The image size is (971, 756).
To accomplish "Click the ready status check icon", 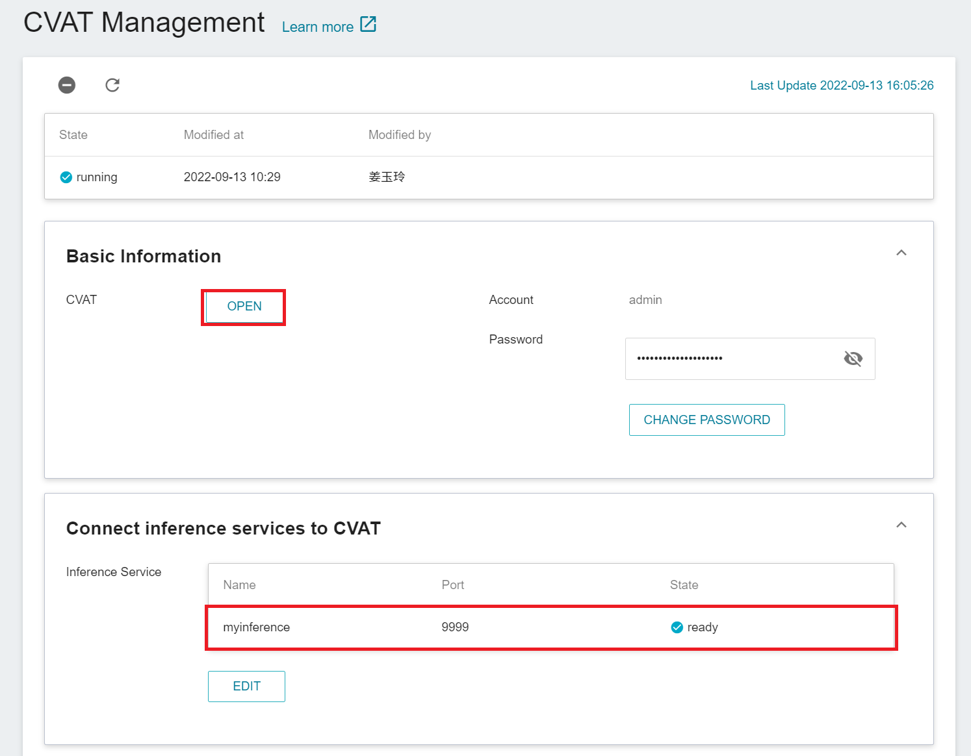I will (677, 627).
